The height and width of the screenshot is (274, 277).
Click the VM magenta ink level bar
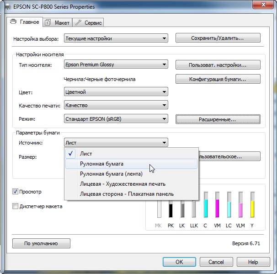(x=217, y=204)
